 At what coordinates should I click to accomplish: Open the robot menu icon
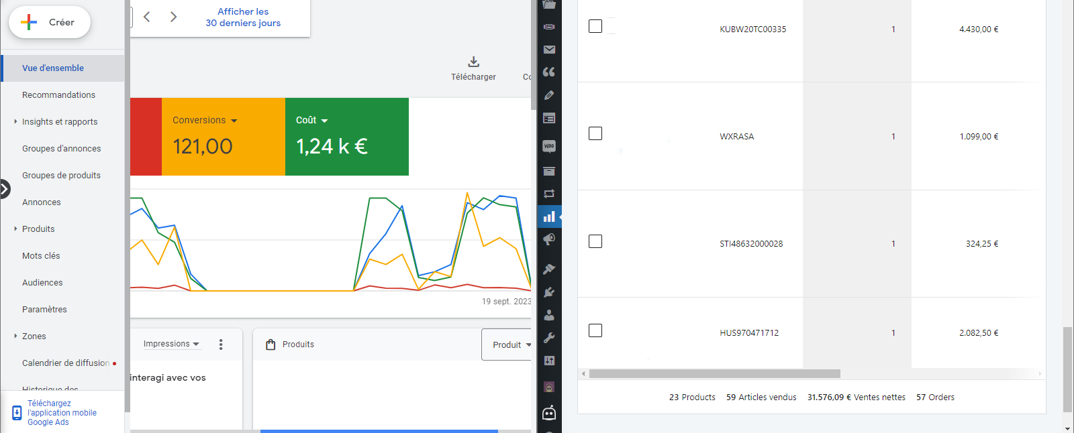(549, 413)
